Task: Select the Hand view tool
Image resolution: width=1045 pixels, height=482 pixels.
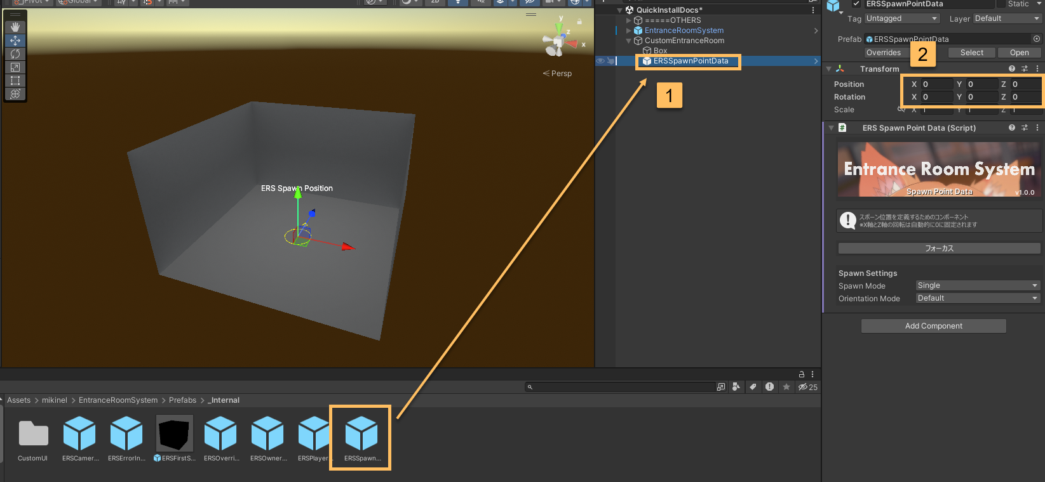Action: pos(15,27)
